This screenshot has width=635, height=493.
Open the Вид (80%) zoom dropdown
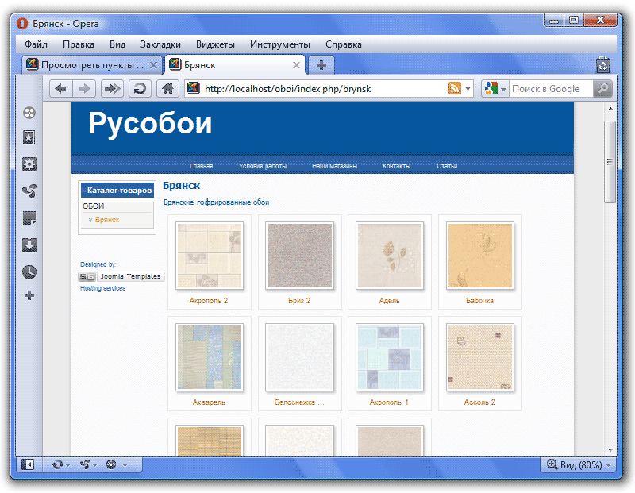pyautogui.click(x=580, y=464)
